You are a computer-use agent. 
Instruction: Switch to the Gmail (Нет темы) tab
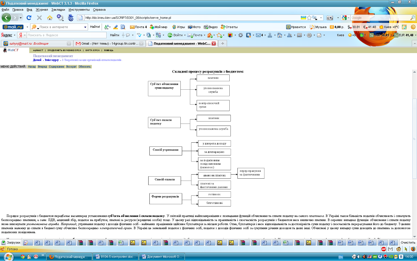[x=109, y=43]
